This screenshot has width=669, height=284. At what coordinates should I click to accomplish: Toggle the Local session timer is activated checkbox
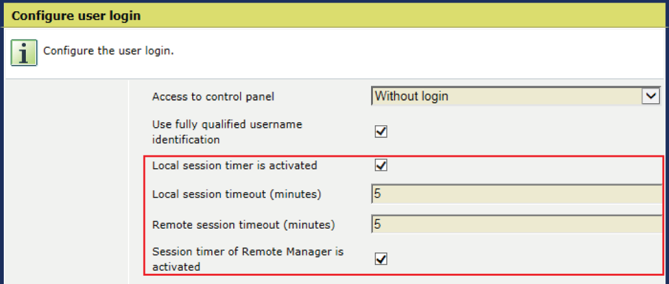pos(380,165)
